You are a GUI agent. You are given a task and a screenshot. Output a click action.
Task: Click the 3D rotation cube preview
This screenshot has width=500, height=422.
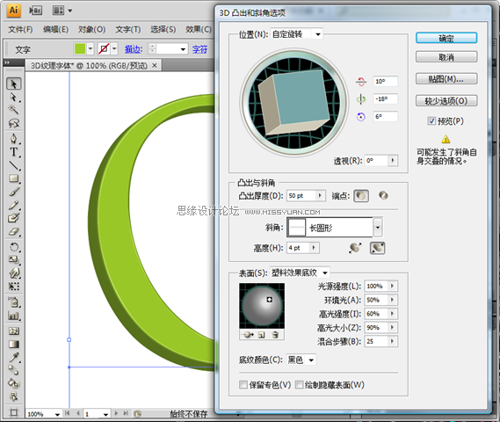[x=294, y=103]
